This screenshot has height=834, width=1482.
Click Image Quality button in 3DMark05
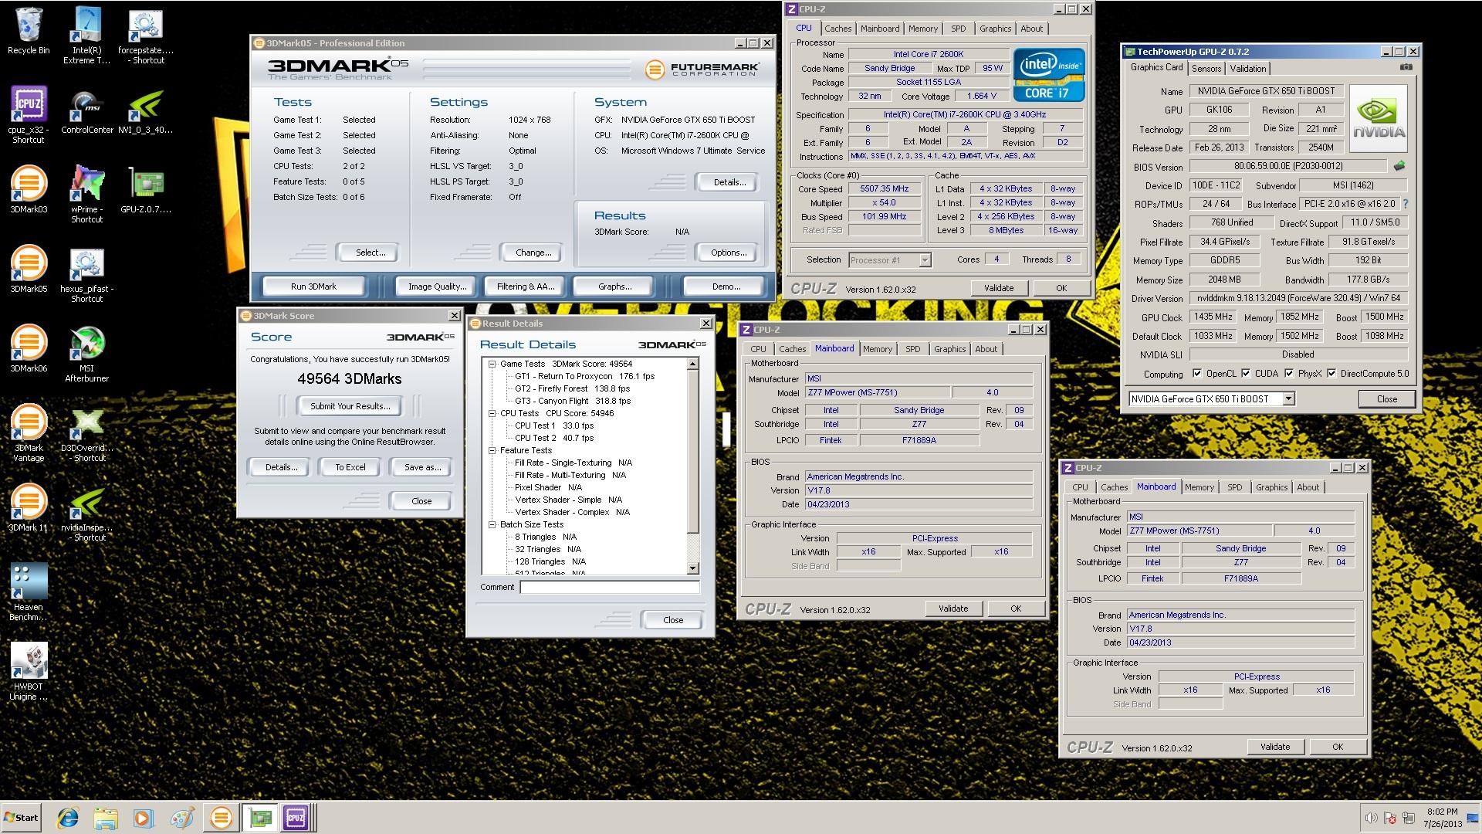(437, 286)
